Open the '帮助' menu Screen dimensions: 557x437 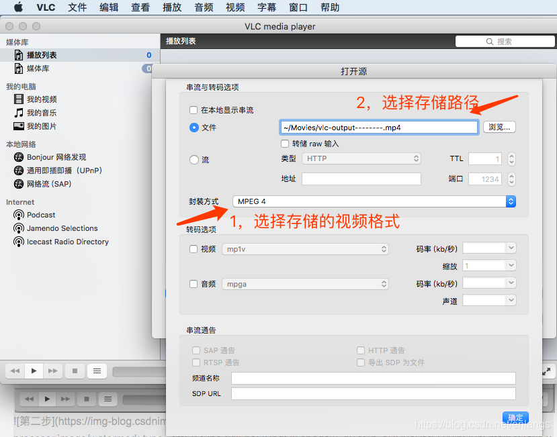(x=330, y=7)
